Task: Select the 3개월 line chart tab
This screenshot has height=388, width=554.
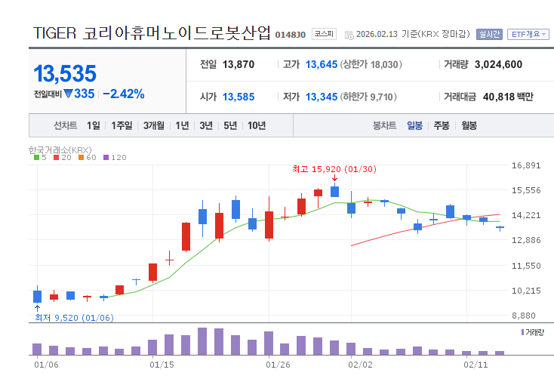Action: [x=154, y=125]
